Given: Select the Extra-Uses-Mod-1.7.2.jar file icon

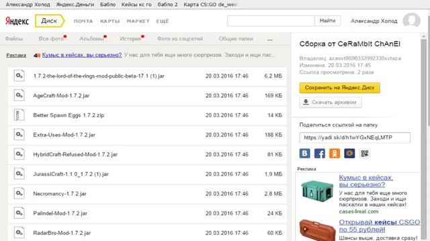Looking at the screenshot, I should (19, 135).
